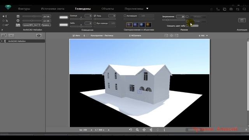
Task: Select the first heliodon mode radio button
Action: (4, 16)
